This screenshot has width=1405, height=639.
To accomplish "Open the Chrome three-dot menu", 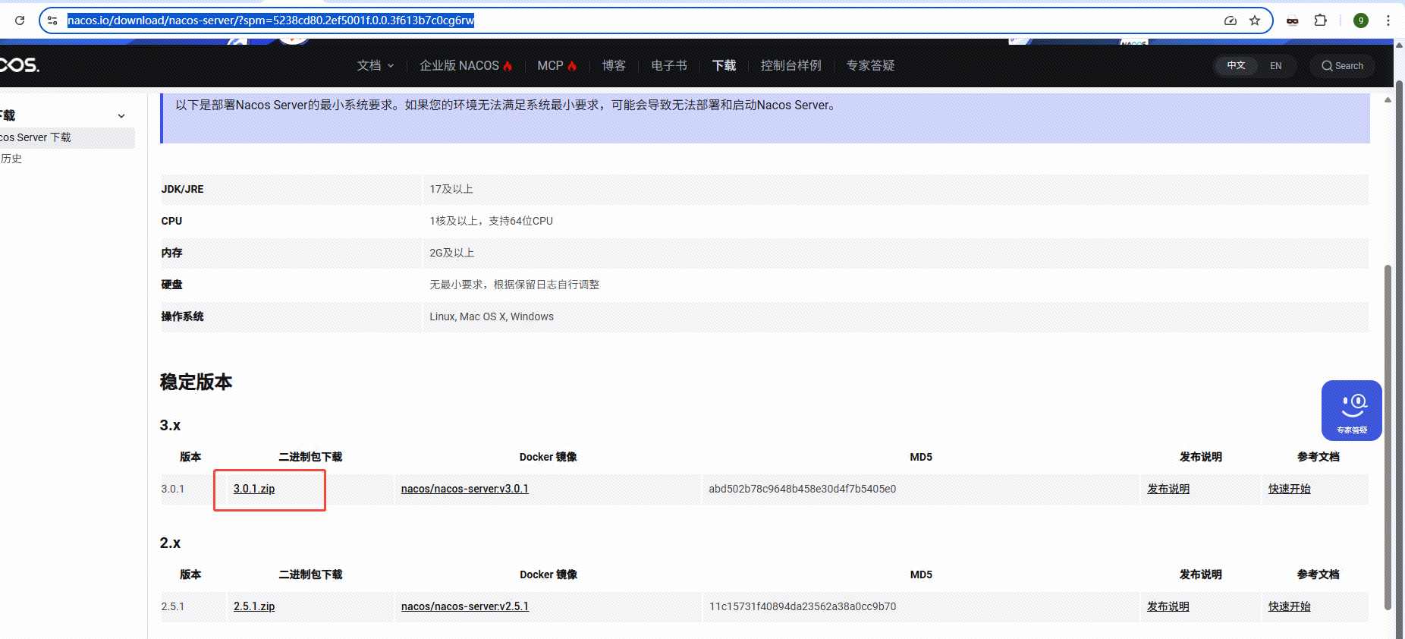I will click(x=1388, y=20).
